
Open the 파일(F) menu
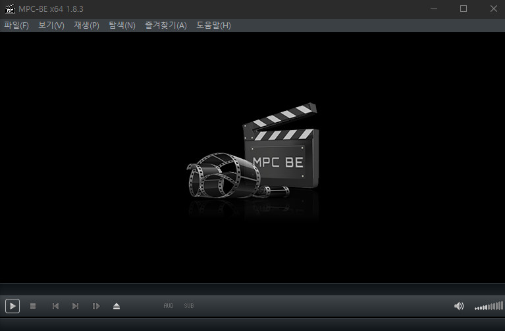tap(16, 26)
